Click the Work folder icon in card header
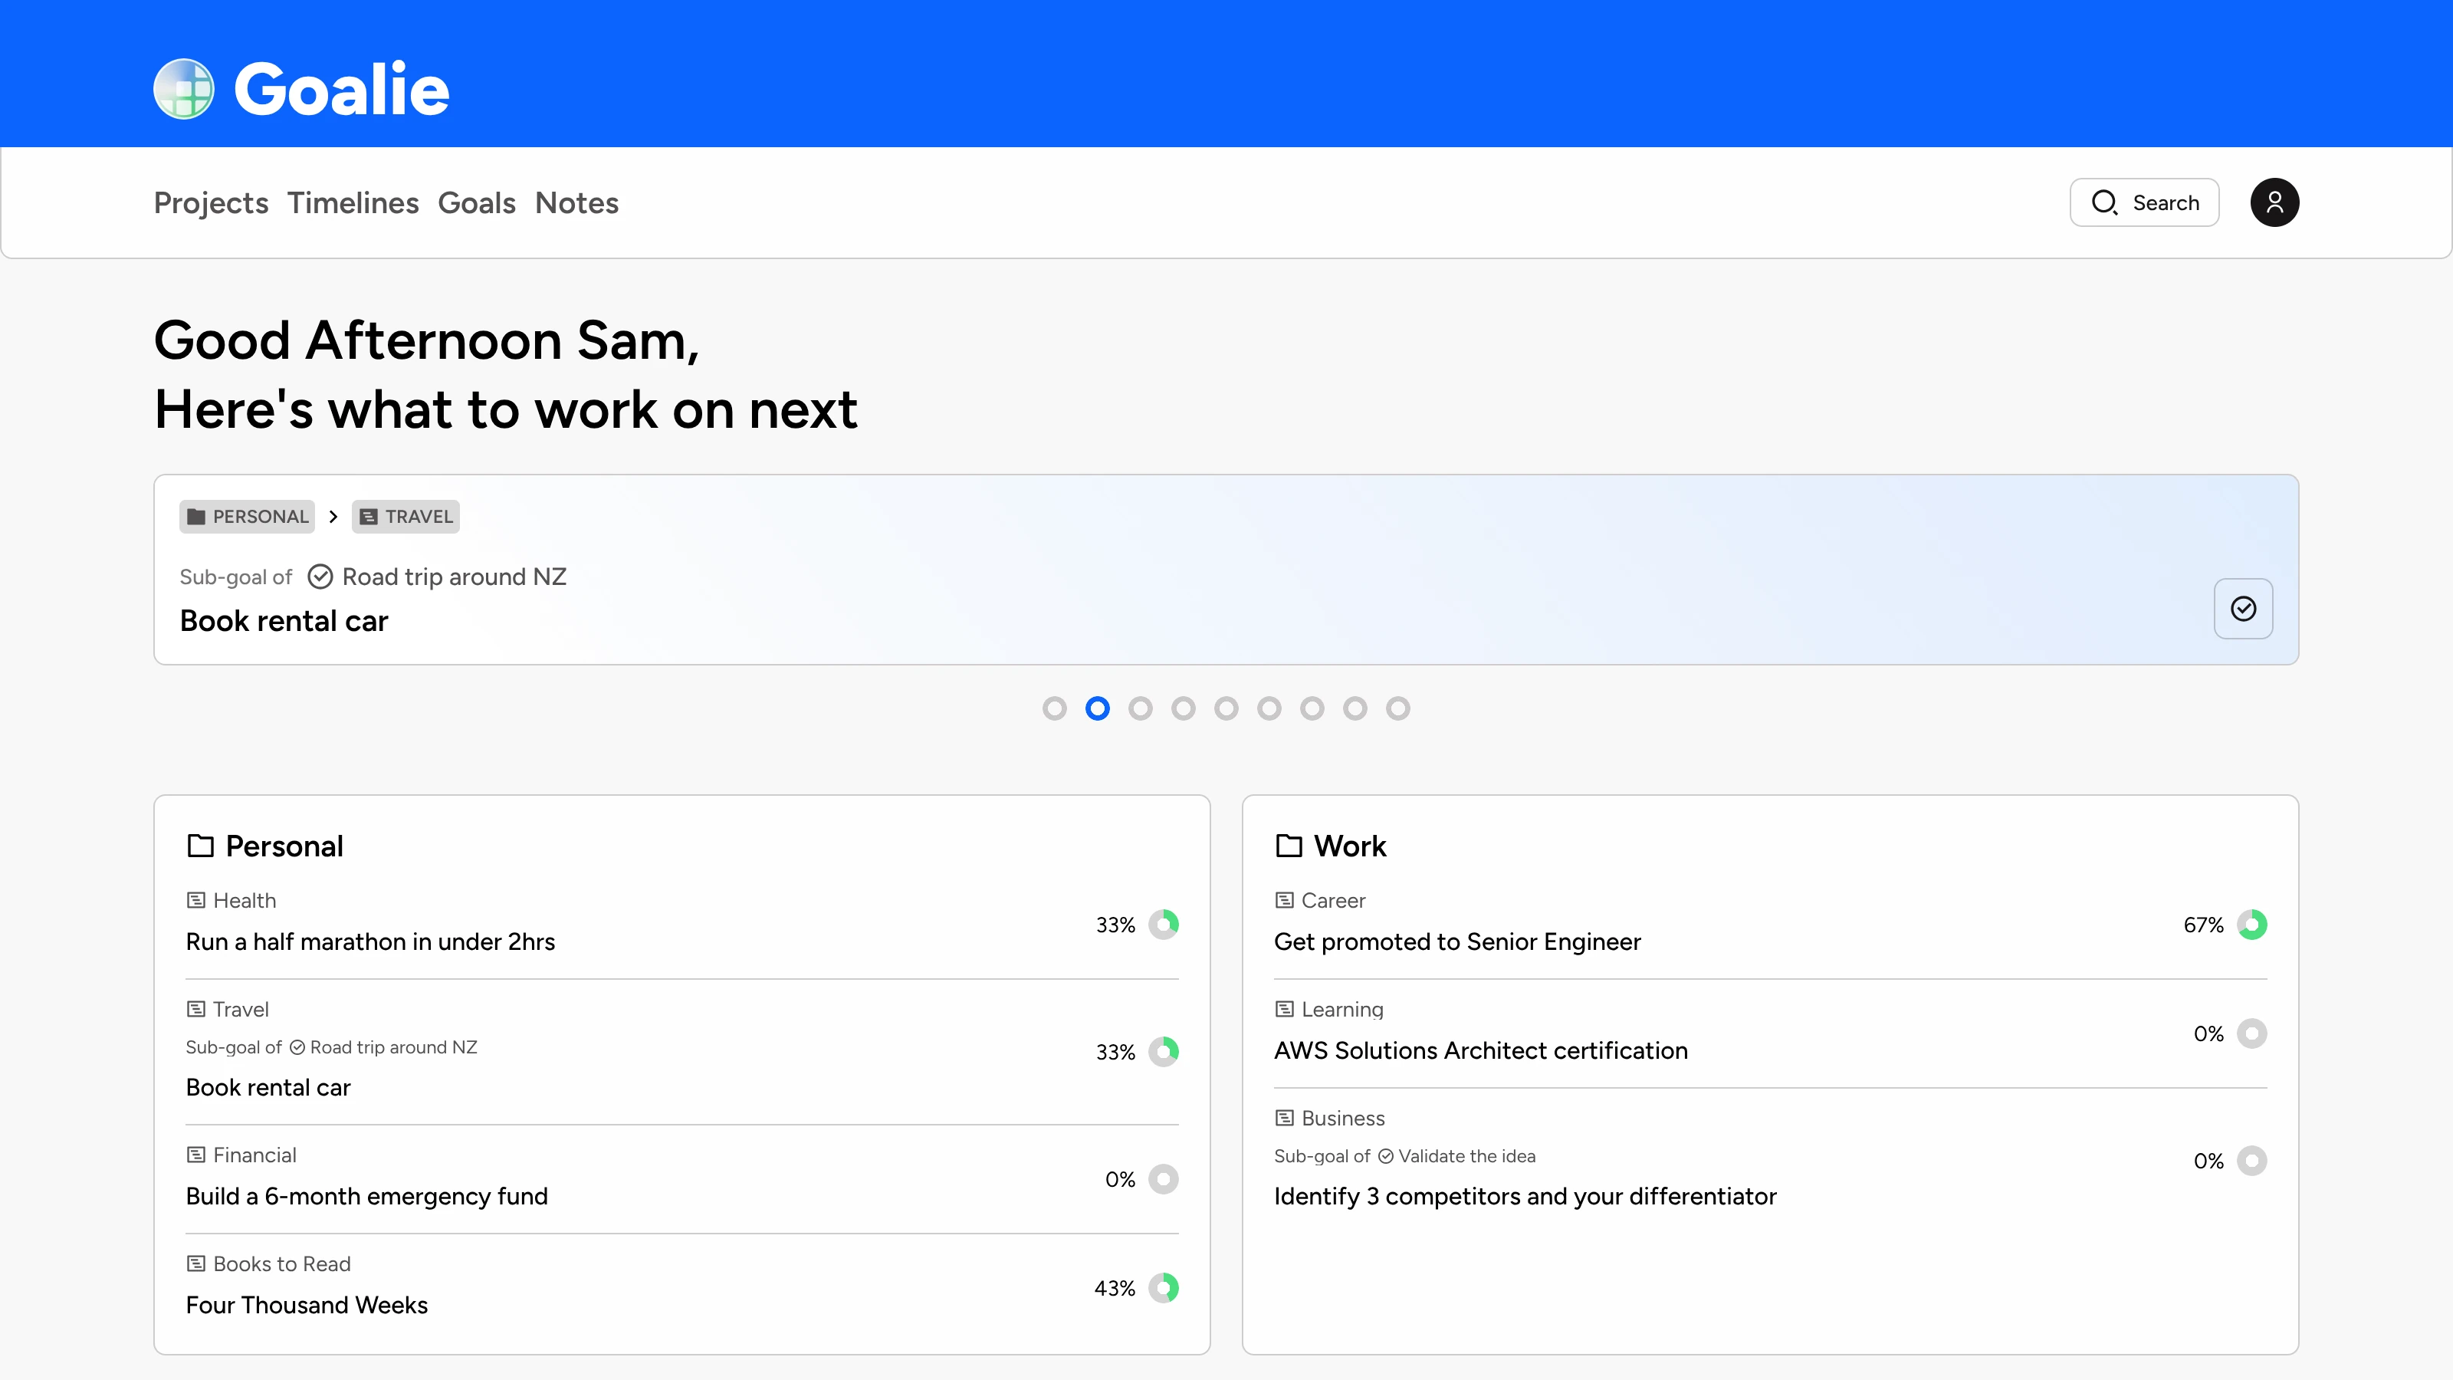Screen dimensions: 2453x1380 tap(1289, 846)
